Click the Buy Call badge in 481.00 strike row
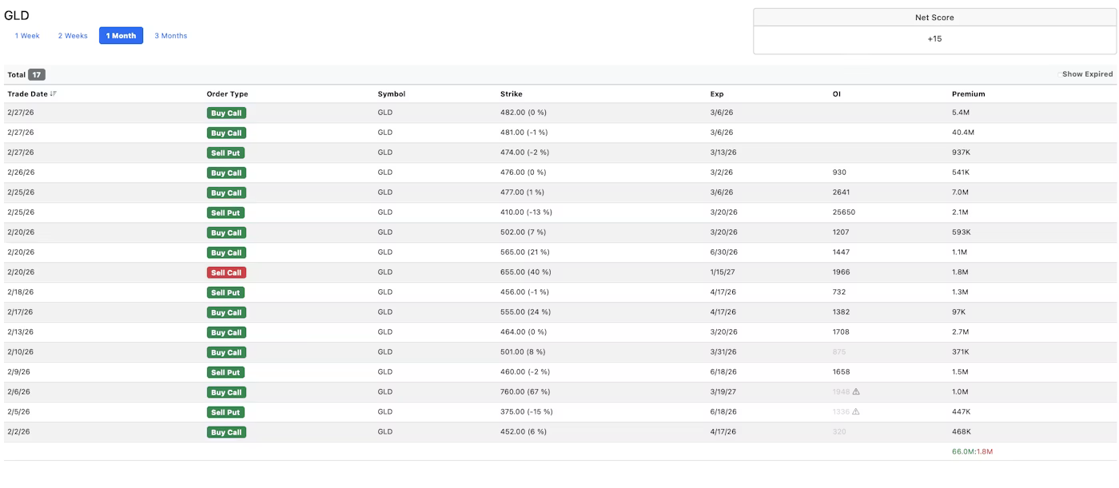Screen dimensions: 1119x488 point(226,133)
